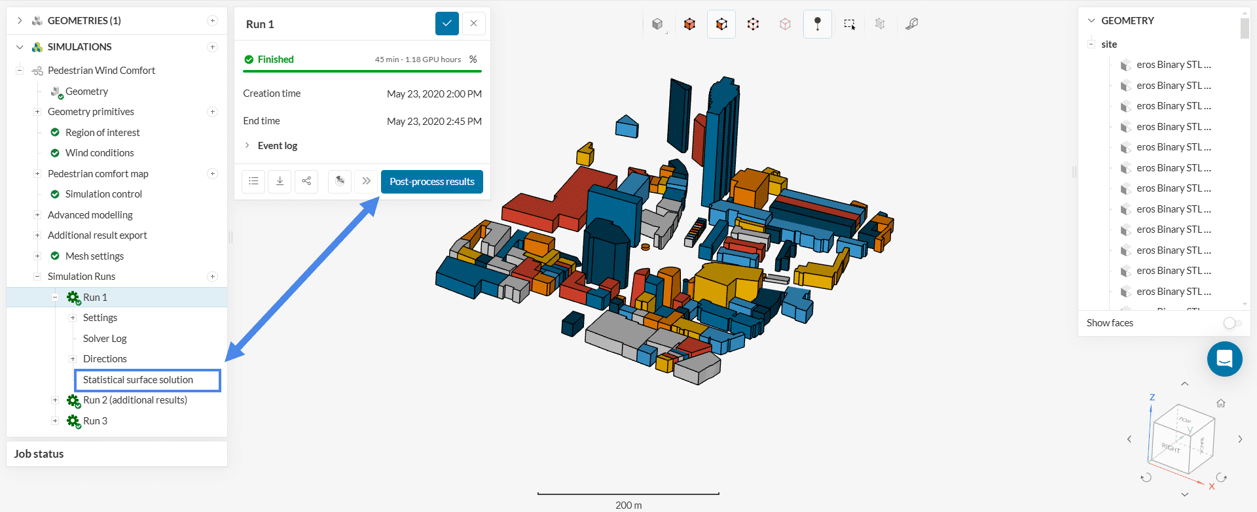The width and height of the screenshot is (1257, 512).
Task: Confirm Run 1 with the checkmark button
Action: [446, 24]
